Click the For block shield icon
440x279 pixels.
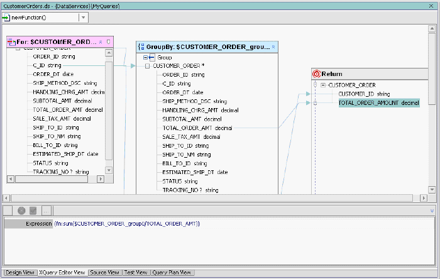[x=109, y=42]
